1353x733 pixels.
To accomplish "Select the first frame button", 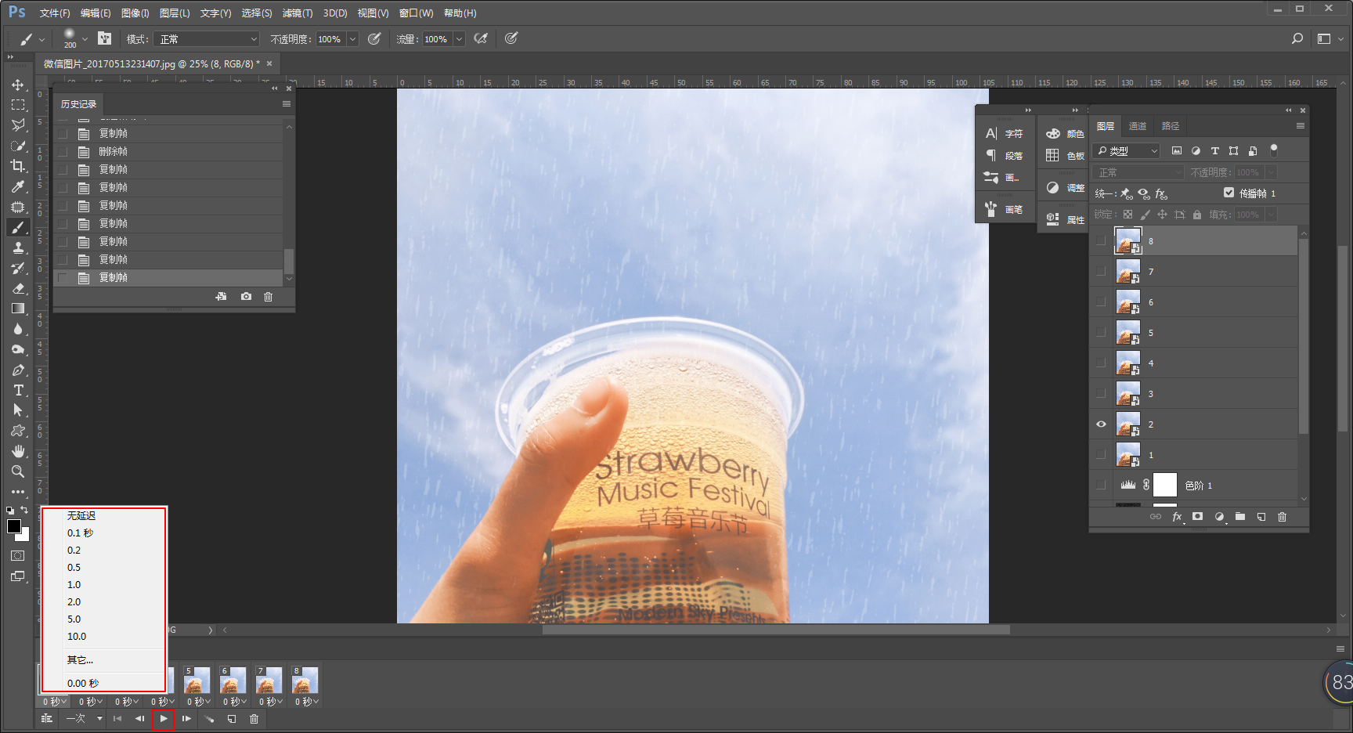I will point(117,719).
